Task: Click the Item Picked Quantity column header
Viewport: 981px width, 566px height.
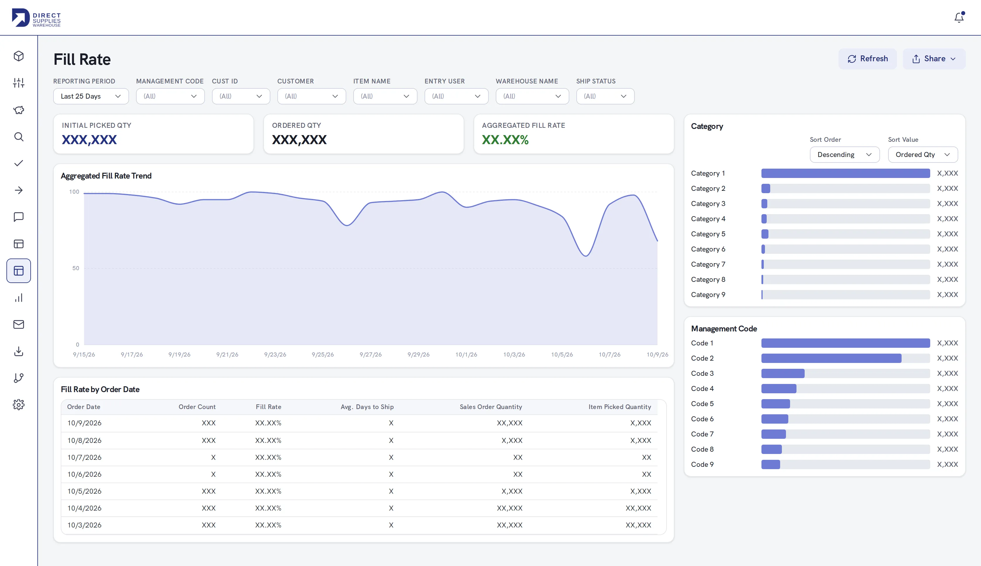Action: [x=620, y=407]
